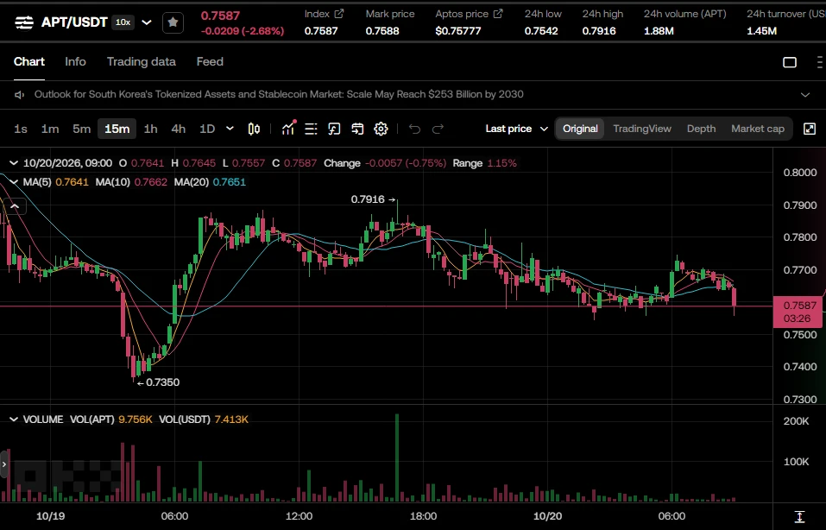The height and width of the screenshot is (530, 826).
Task: Click the auto-fit price scale icon
Action: (x=799, y=516)
